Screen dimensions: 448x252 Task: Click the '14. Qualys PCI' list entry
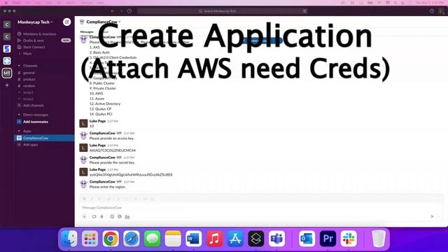click(101, 114)
